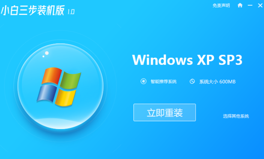Click the 1.0 version number

[71, 12]
